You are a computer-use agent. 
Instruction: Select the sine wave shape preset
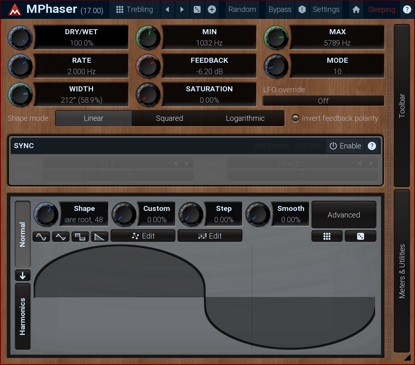[x=41, y=237]
